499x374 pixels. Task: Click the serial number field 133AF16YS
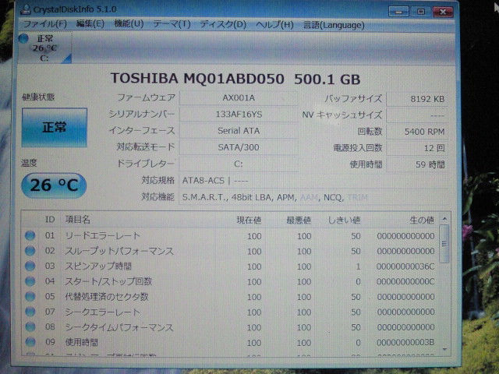point(239,115)
